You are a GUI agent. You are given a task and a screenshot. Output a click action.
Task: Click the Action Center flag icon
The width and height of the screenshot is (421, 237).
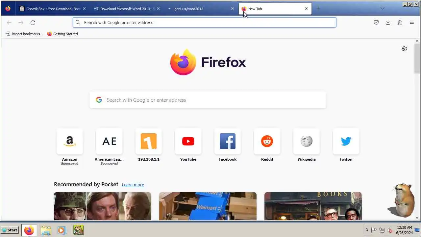coord(374,230)
